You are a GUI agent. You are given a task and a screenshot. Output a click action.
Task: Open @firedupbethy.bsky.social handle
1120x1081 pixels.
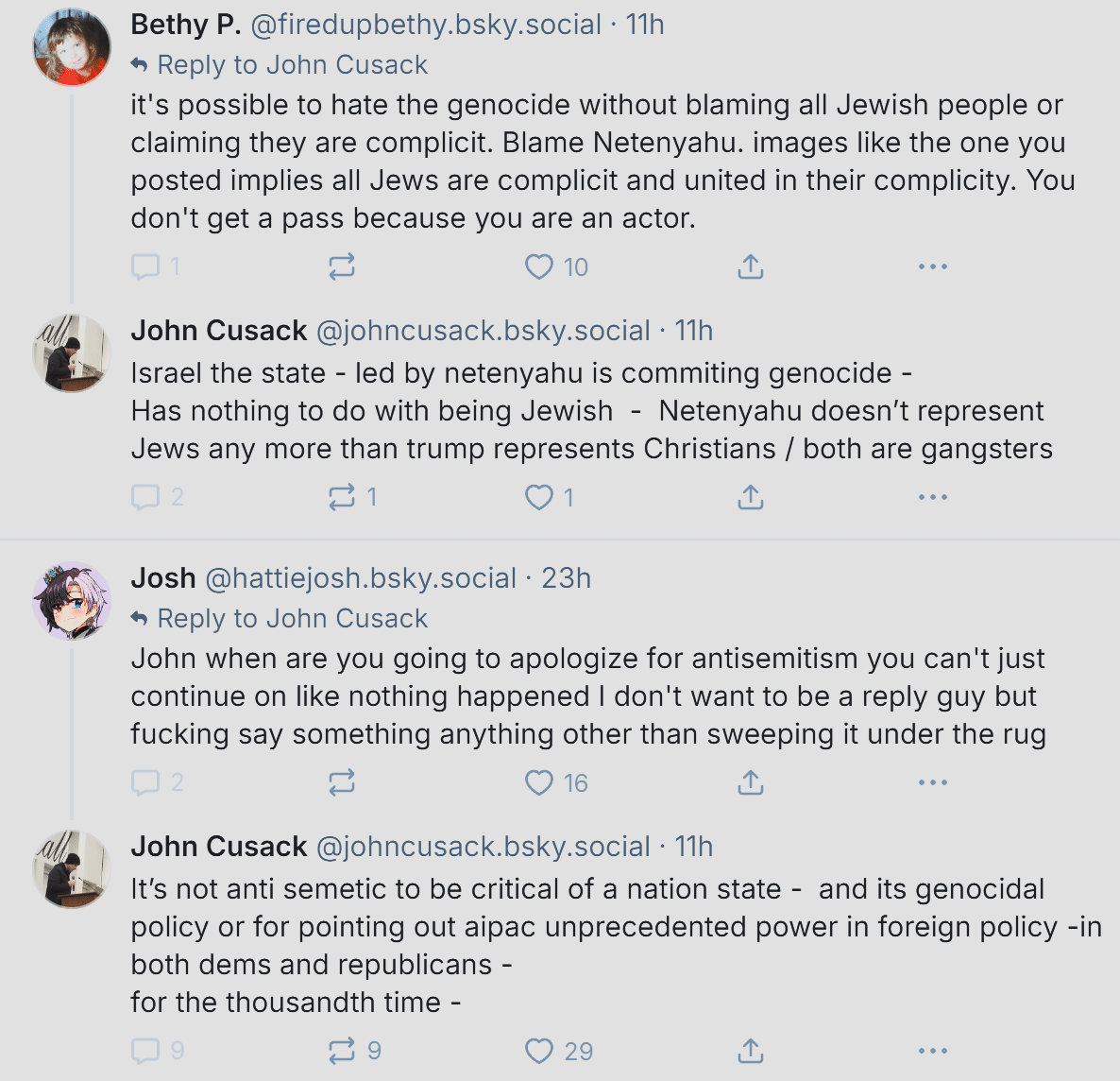[426, 25]
